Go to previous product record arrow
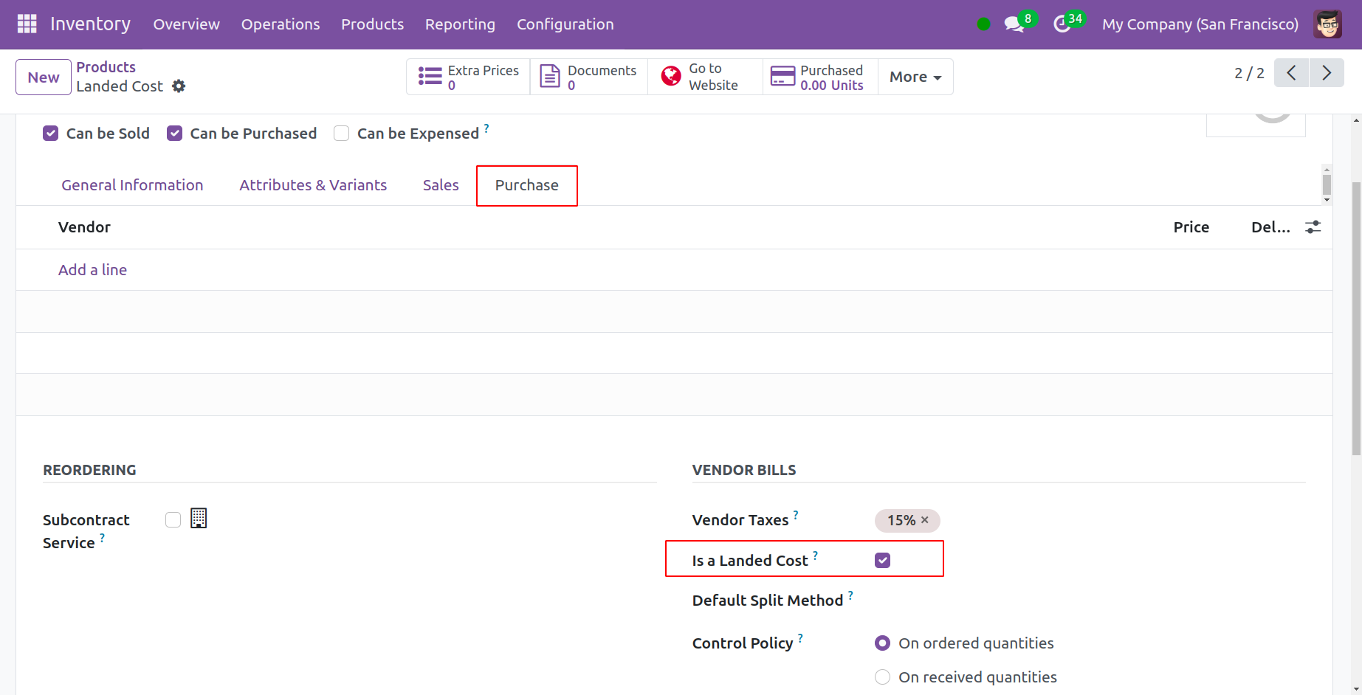1362x695 pixels. point(1291,73)
